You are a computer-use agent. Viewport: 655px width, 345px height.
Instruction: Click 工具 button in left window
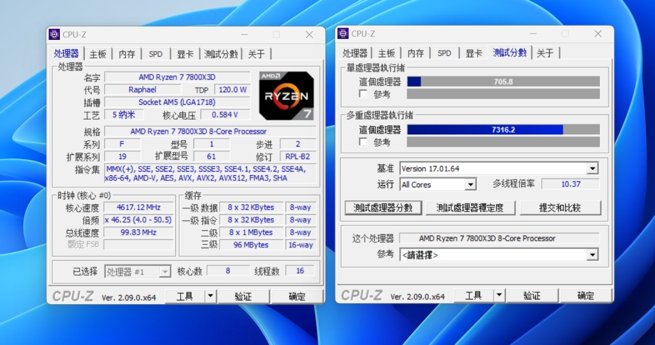point(185,296)
